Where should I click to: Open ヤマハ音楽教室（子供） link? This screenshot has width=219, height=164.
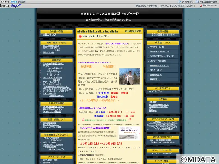(x=53, y=63)
